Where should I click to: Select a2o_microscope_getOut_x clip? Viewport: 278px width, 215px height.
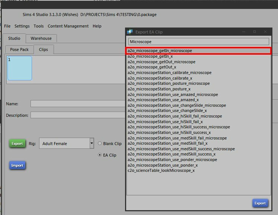click(x=199, y=67)
